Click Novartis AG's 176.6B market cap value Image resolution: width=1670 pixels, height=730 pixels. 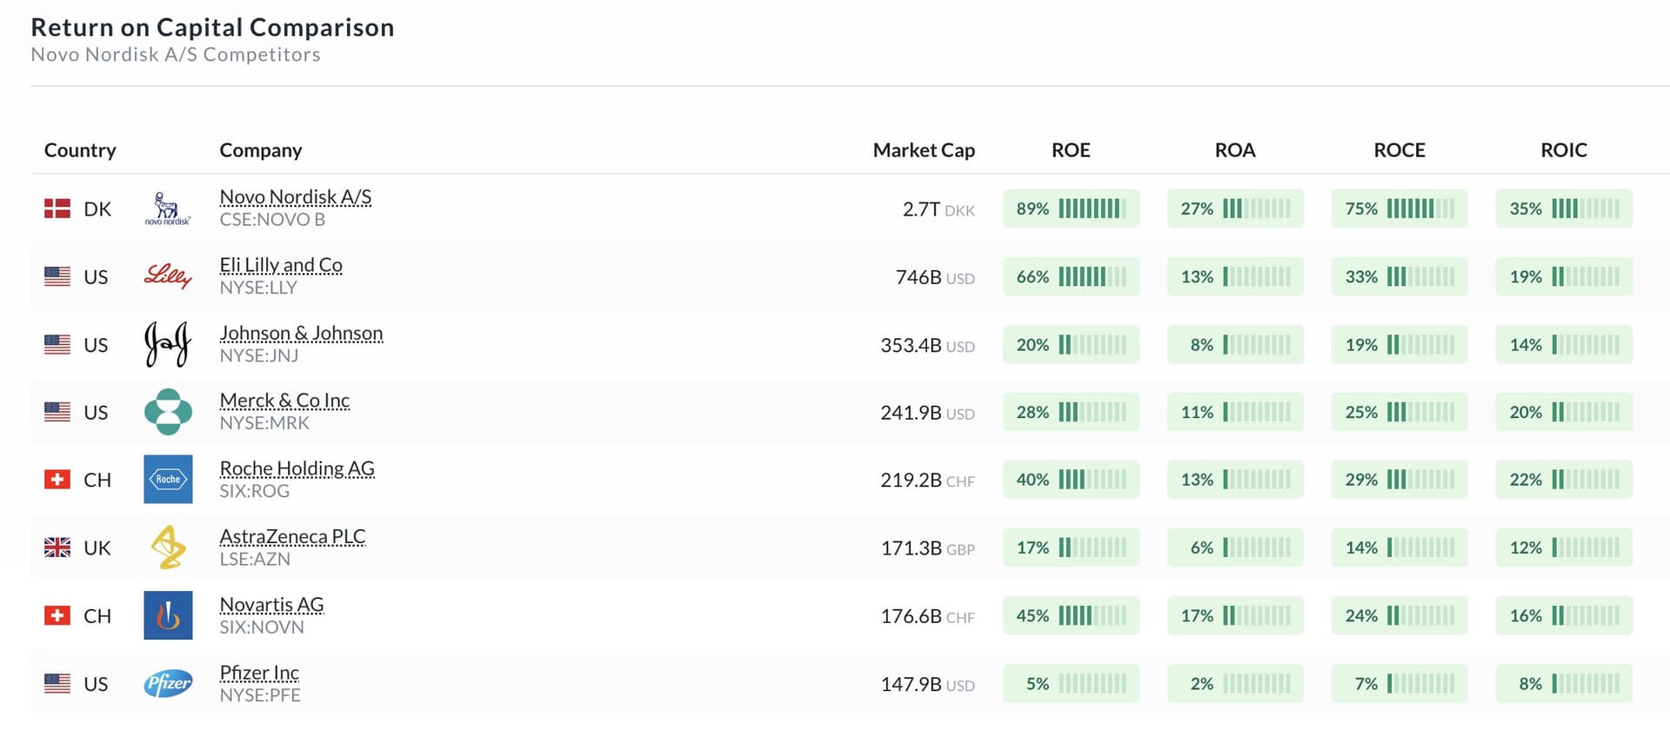911,616
